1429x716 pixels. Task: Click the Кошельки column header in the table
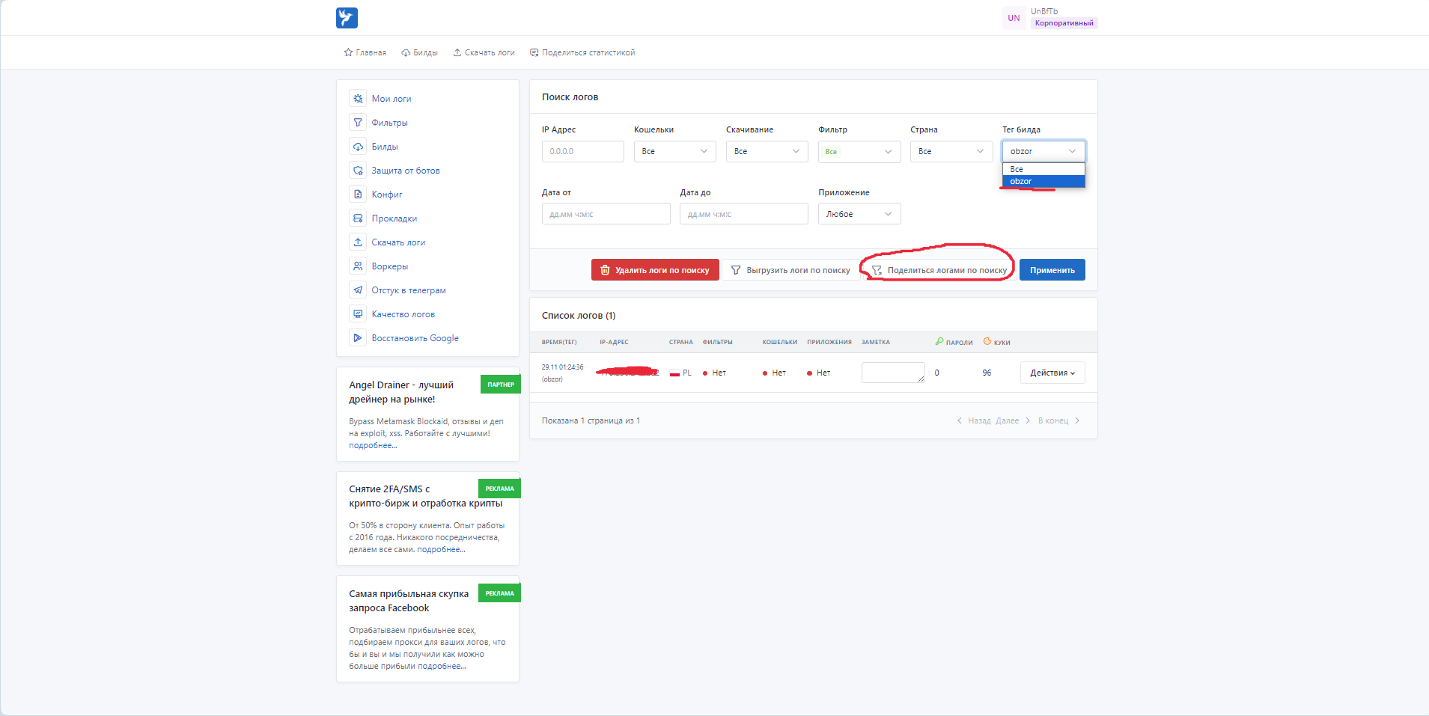780,343
